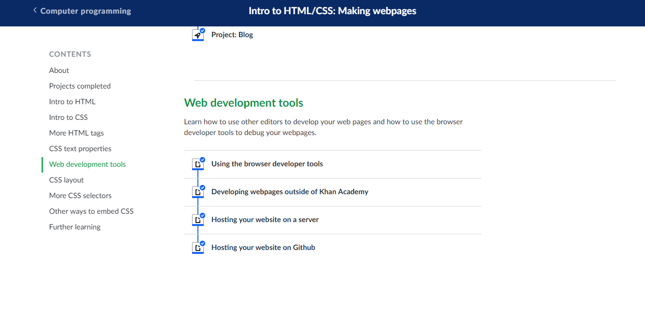This screenshot has width=645, height=317.
Task: Go back to Computer programming
Action: click(86, 11)
